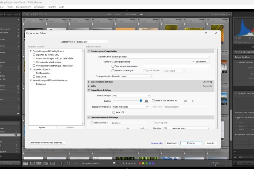Screen dimensions: 254x169
Task: Open the Métadonnées menu
Action: (x=24, y=7)
